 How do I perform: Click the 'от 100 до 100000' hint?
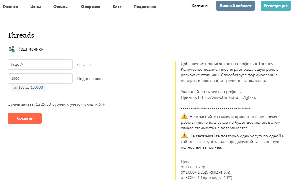coord(28,87)
